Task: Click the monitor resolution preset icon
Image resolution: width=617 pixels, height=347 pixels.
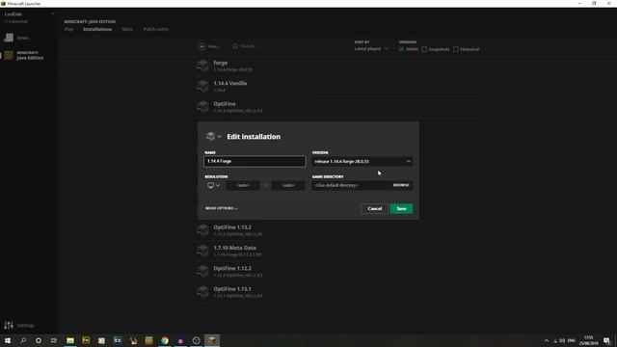Action: coord(211,185)
